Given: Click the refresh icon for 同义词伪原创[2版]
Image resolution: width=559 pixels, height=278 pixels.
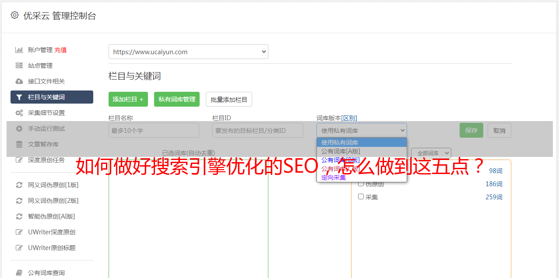Looking at the screenshot, I should tap(19, 201).
